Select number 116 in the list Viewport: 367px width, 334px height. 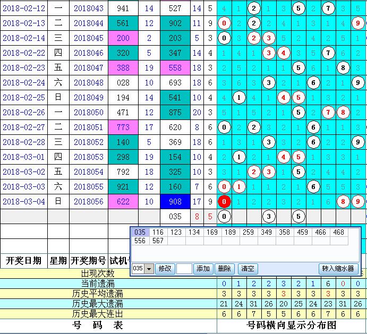157,232
